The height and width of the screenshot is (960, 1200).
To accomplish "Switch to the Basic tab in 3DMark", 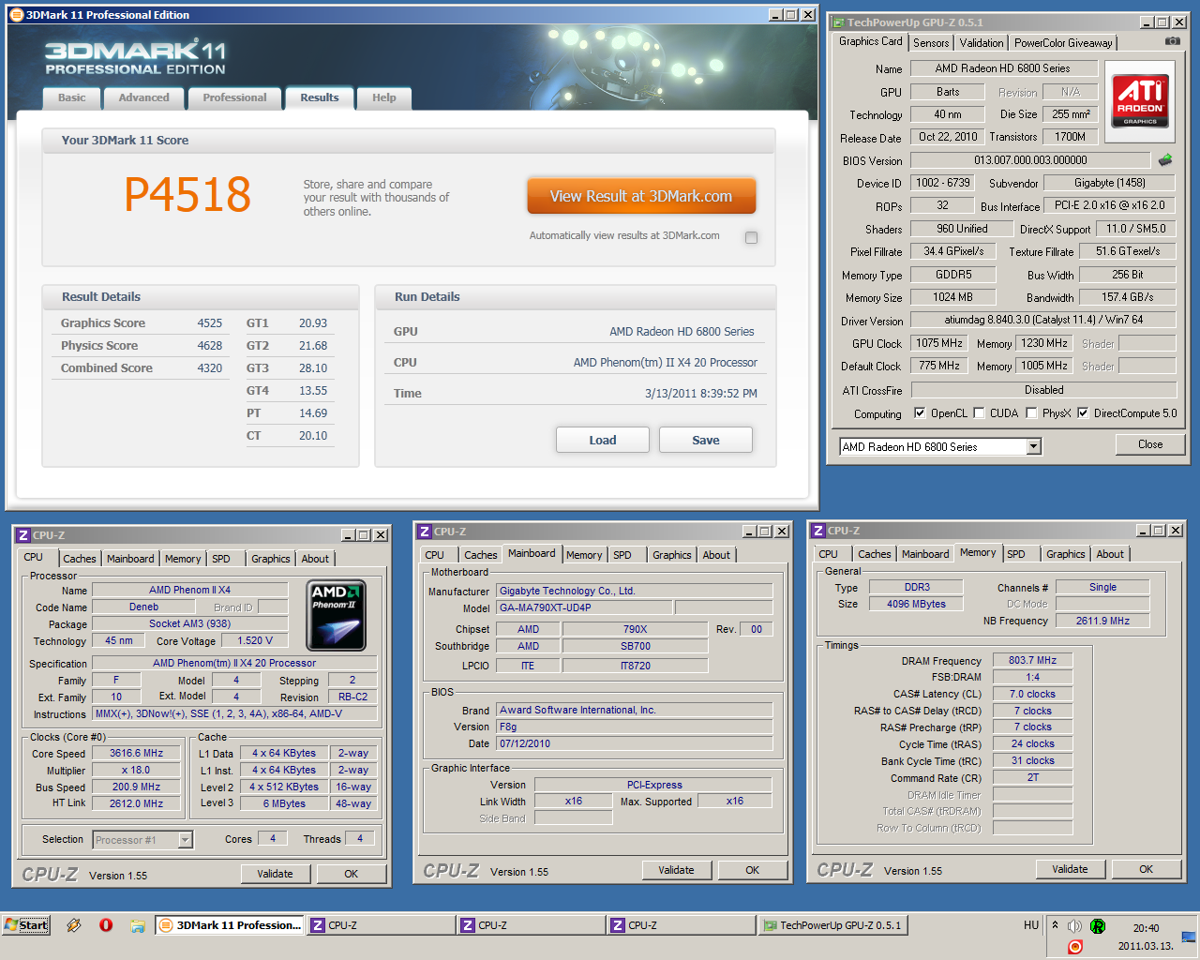I will point(72,97).
